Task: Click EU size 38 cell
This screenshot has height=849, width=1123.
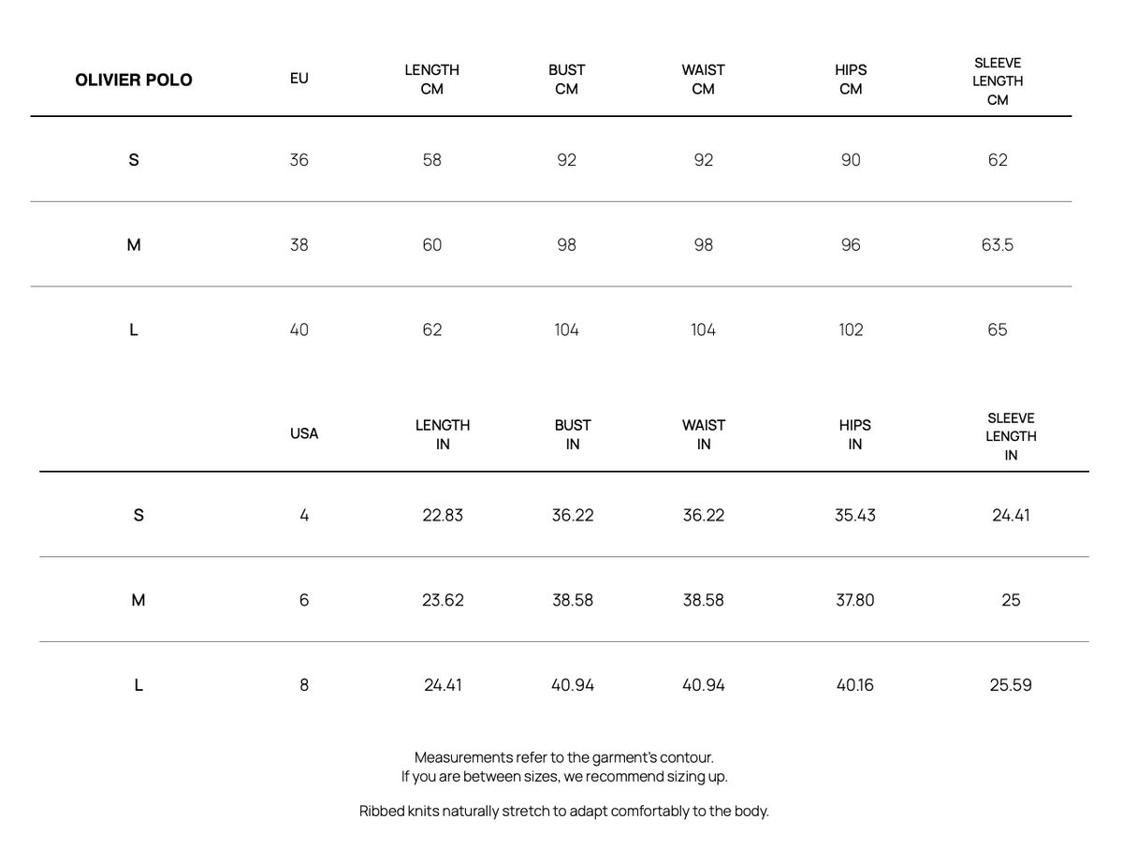Action: coord(299,245)
